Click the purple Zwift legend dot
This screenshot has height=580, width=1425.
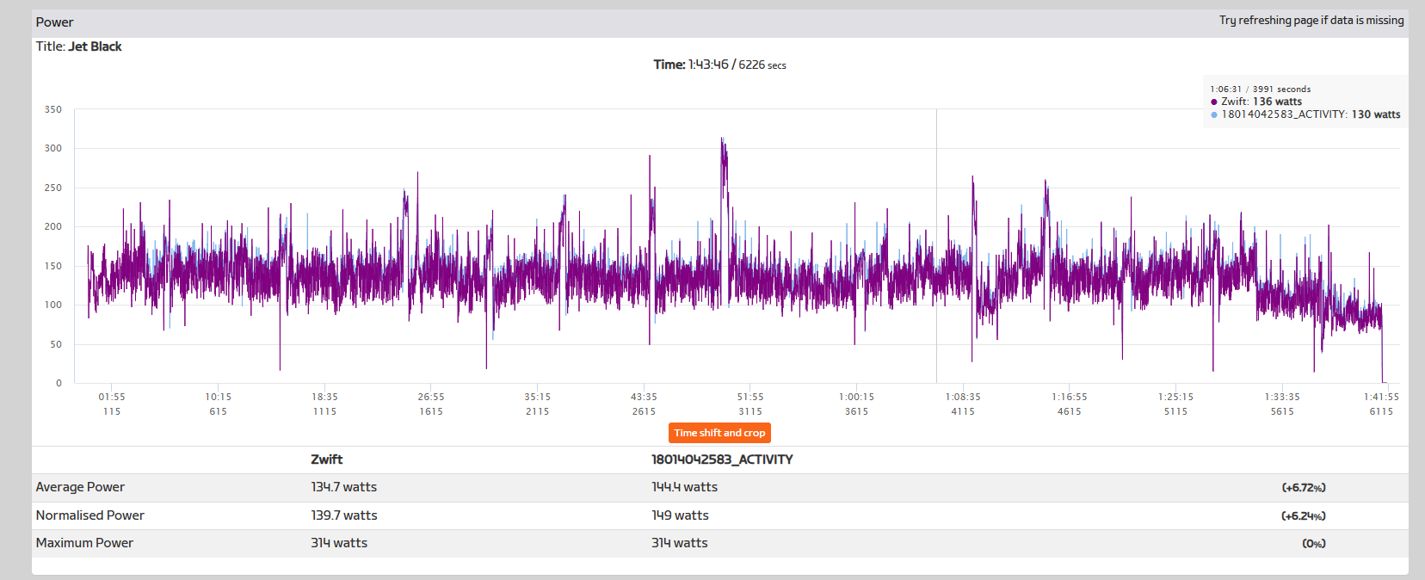point(1214,102)
